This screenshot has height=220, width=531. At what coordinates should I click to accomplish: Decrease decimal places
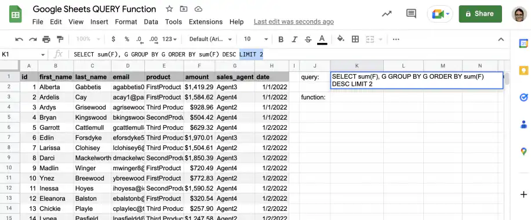pos(139,39)
